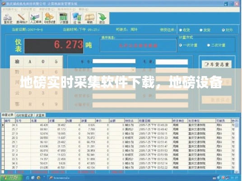Image resolution: width=242 pixels, height=181 pixels.
Task: Click the green 退出 exit arrow icon
Action: pyautogui.click(x=102, y=19)
